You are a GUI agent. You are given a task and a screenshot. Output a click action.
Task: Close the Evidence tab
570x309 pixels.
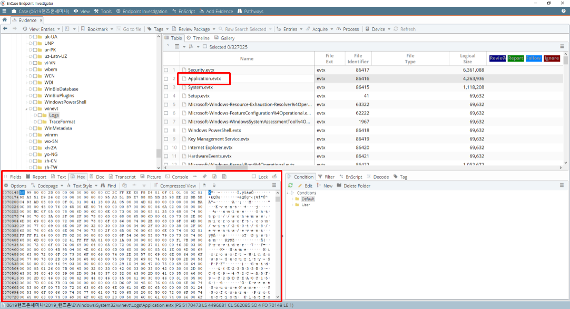(41, 21)
